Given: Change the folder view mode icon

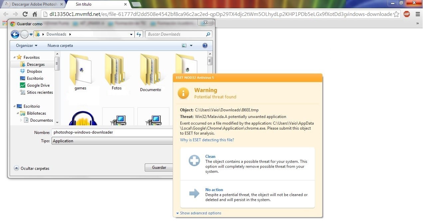Looking at the screenshot, I should coord(184,46).
